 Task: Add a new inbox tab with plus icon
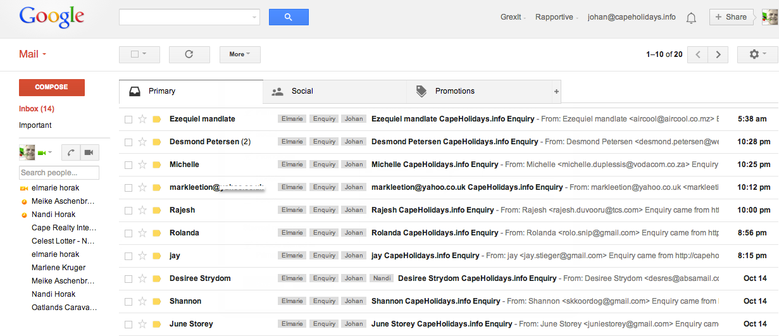tap(556, 92)
